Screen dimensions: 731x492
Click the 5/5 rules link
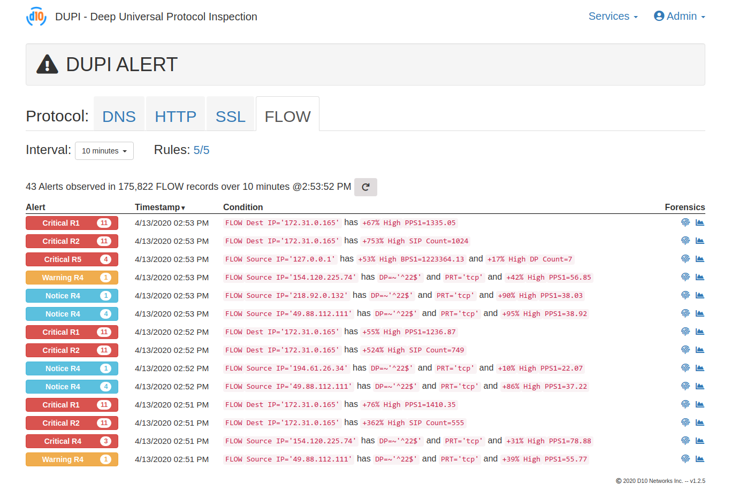pos(201,150)
